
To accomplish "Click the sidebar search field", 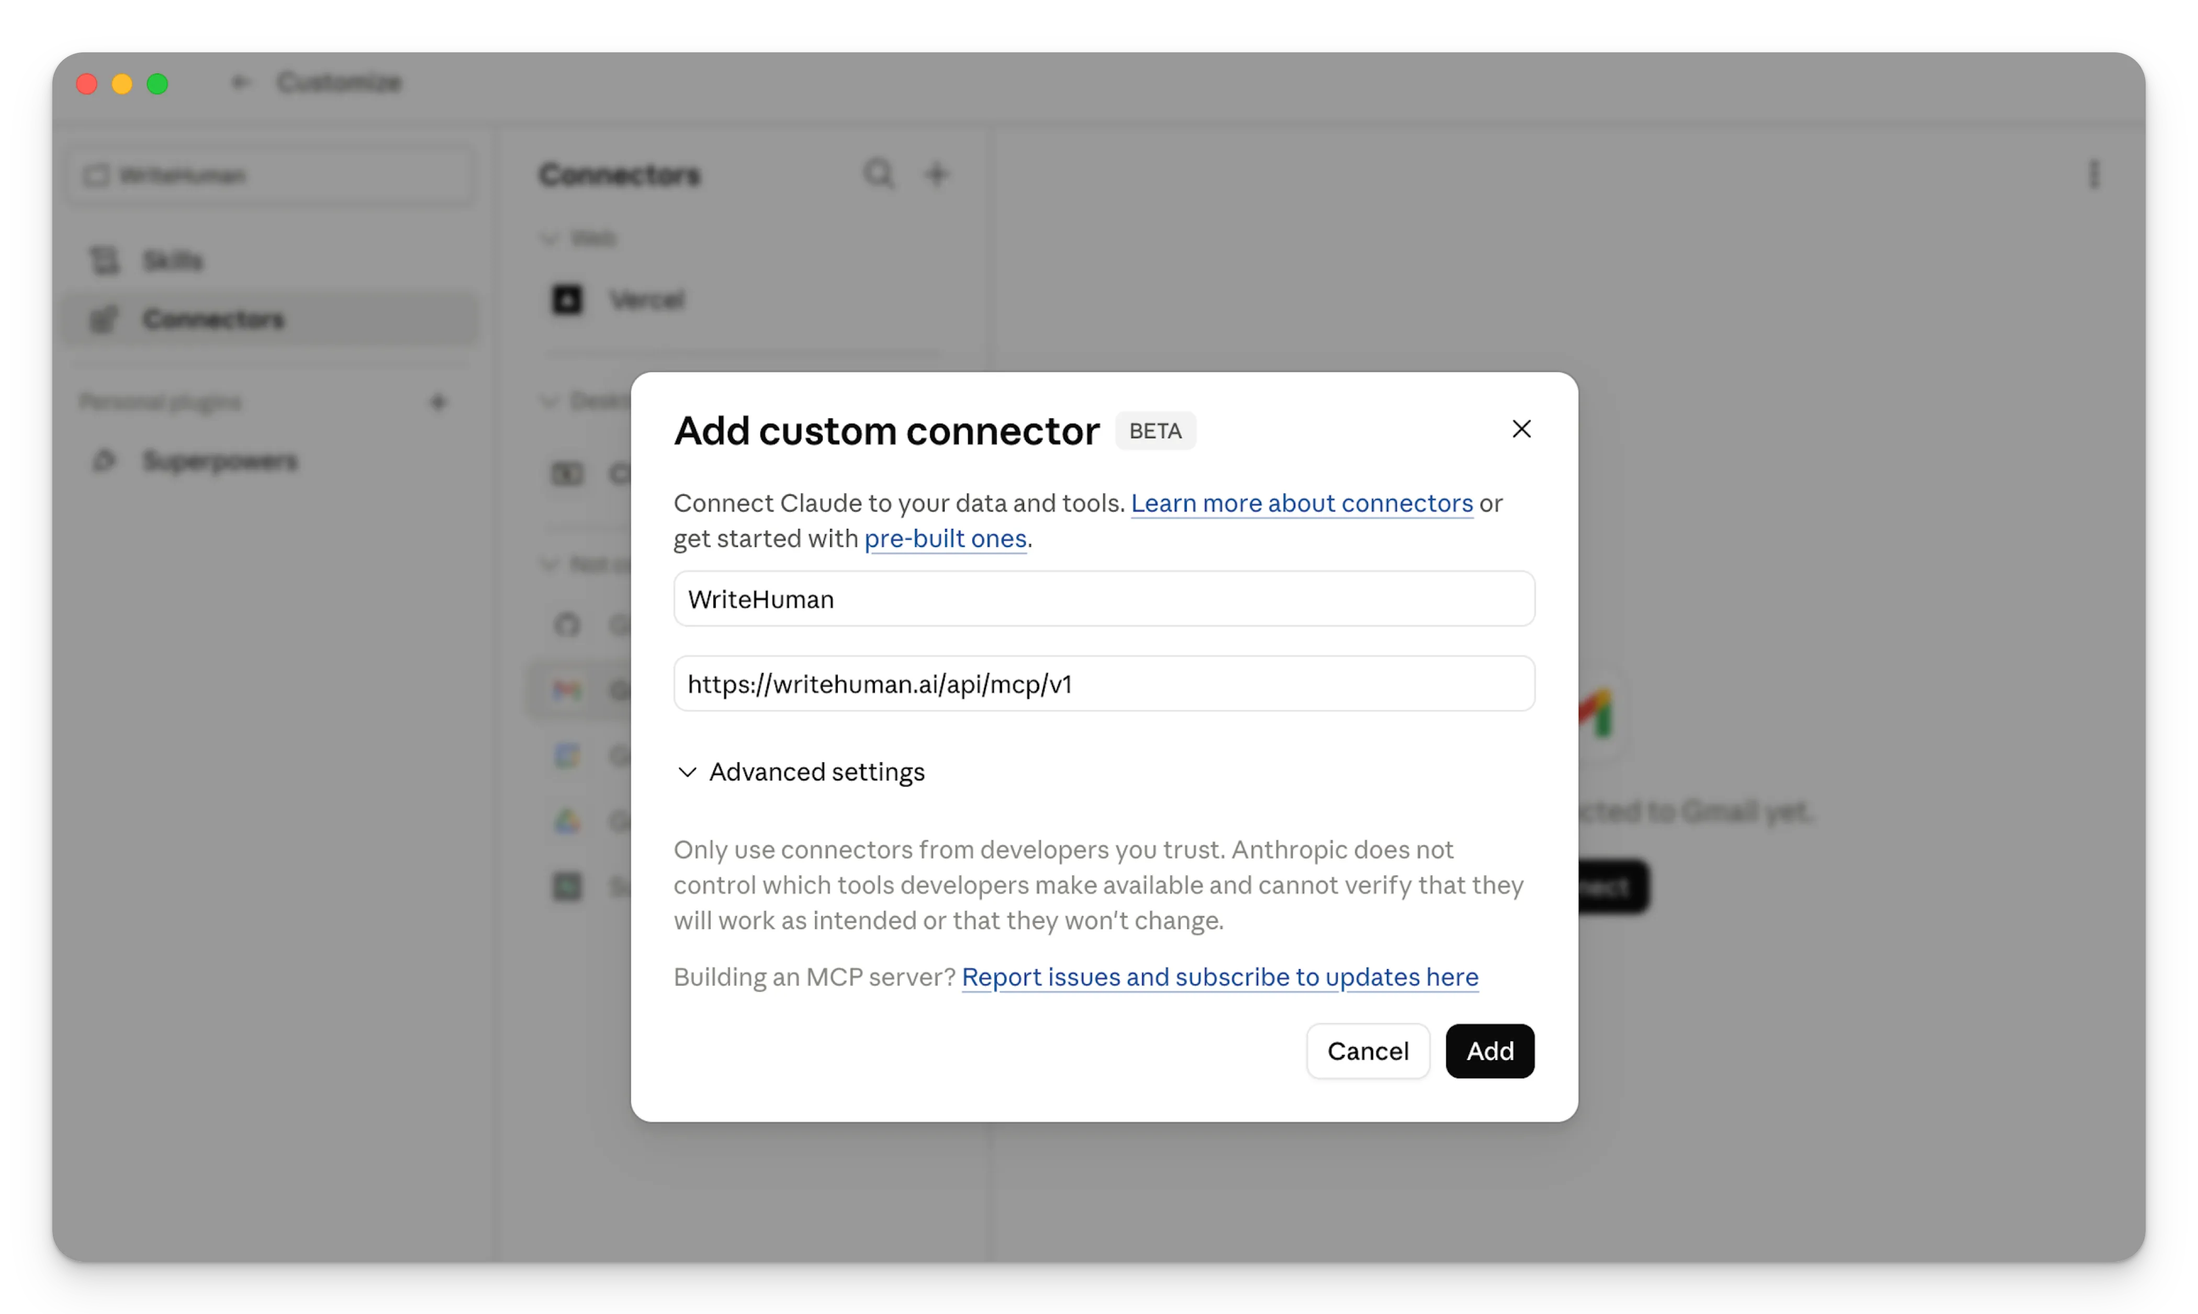I will tap(271, 175).
